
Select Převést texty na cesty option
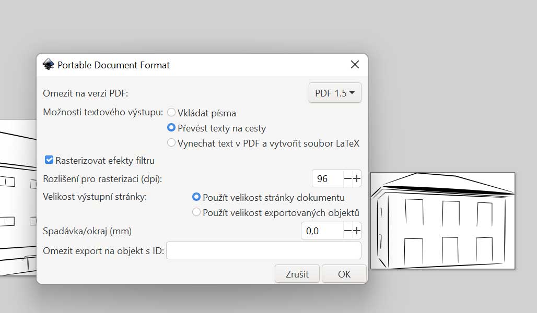171,128
